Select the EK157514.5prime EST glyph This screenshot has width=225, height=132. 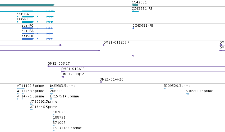point(51,99)
